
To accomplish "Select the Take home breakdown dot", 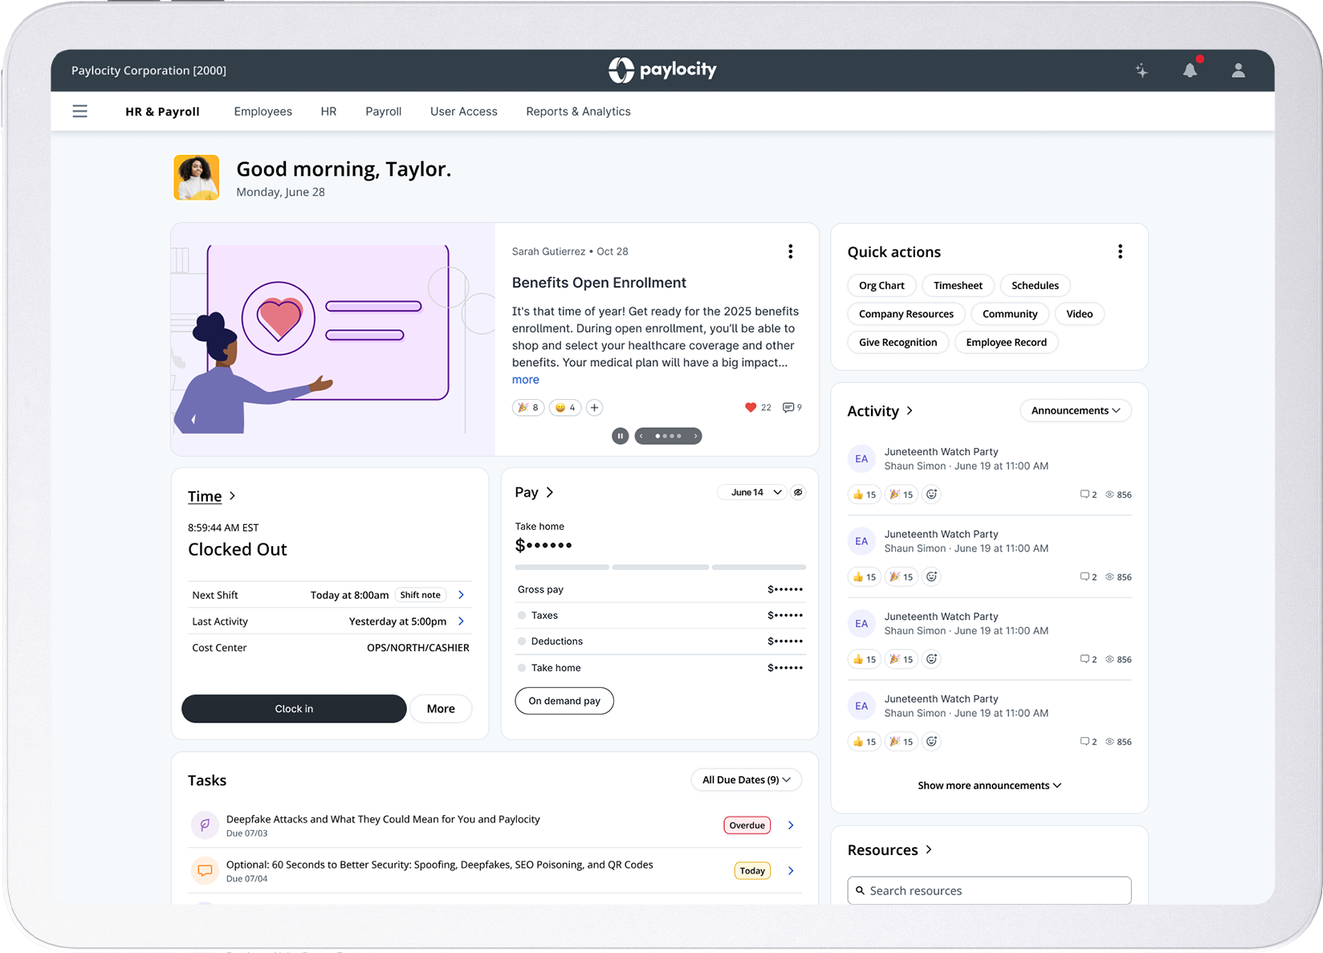I will tap(522, 668).
